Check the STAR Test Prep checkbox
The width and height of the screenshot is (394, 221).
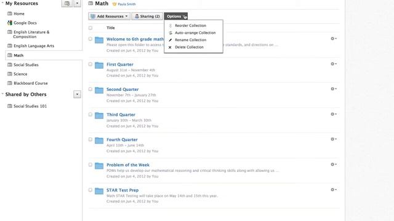pyautogui.click(x=90, y=190)
